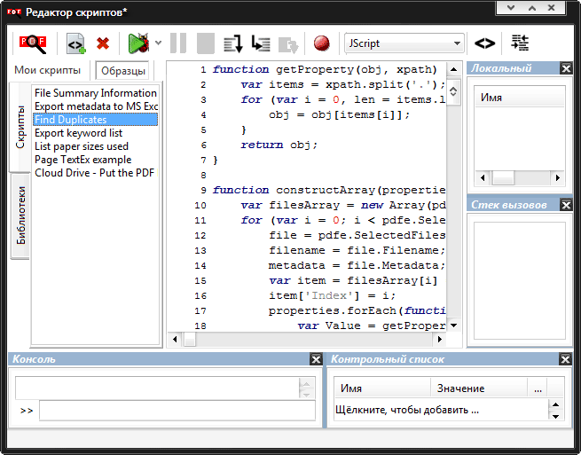Click code line 9 function constructArray
The image size is (581, 455).
[x=329, y=190]
